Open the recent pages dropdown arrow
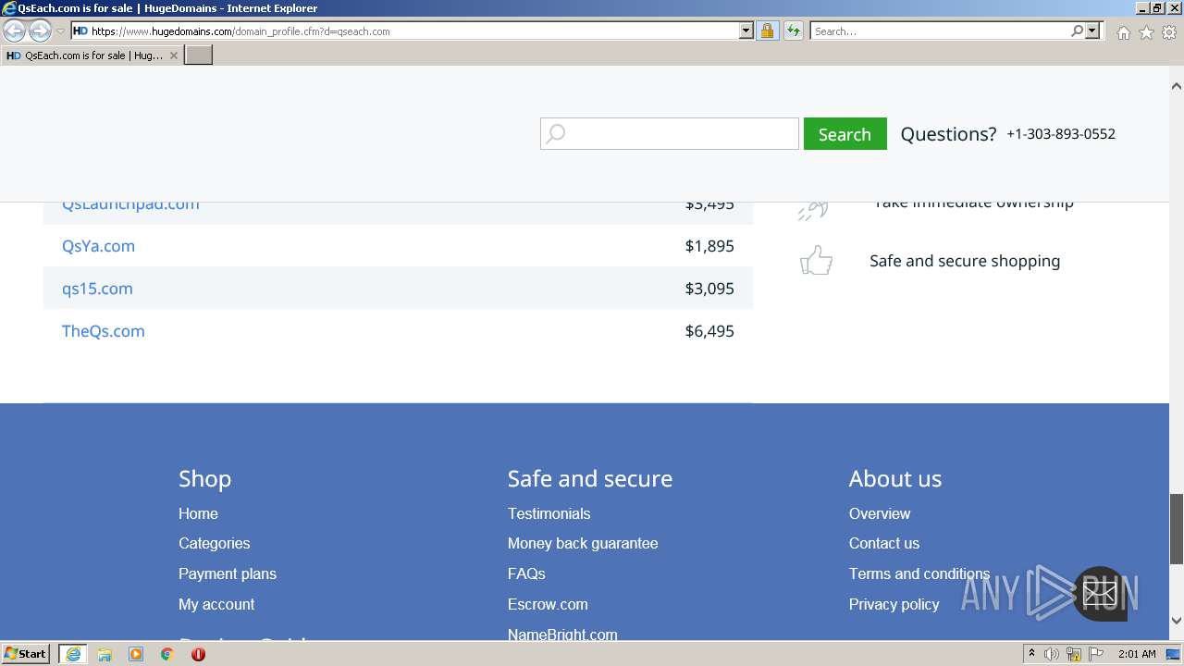Image resolution: width=1184 pixels, height=666 pixels. point(60,31)
